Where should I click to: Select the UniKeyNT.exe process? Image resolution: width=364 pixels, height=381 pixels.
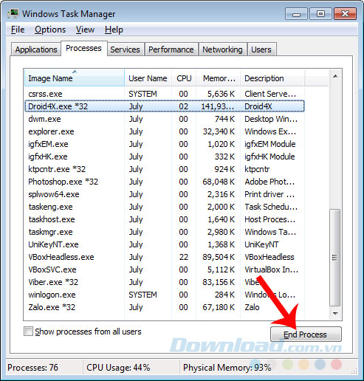pos(165,244)
